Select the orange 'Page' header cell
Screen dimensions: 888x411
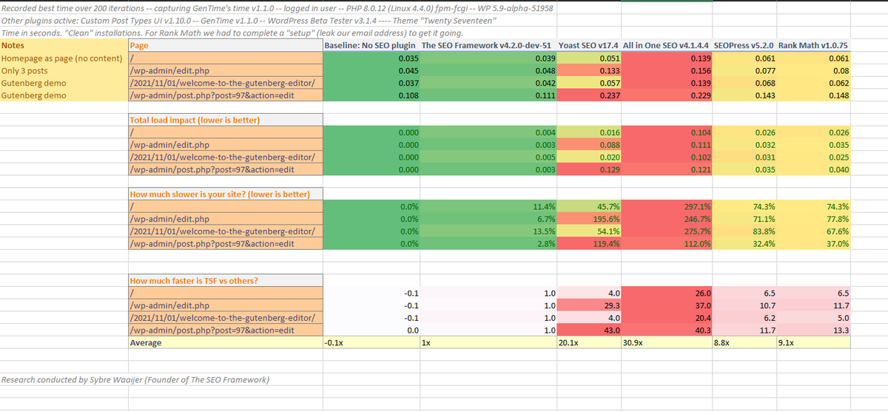point(226,46)
